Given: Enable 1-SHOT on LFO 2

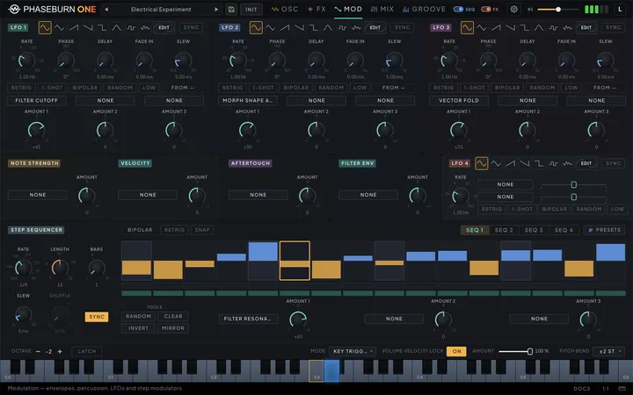Looking at the screenshot, I should pyautogui.click(x=263, y=88).
